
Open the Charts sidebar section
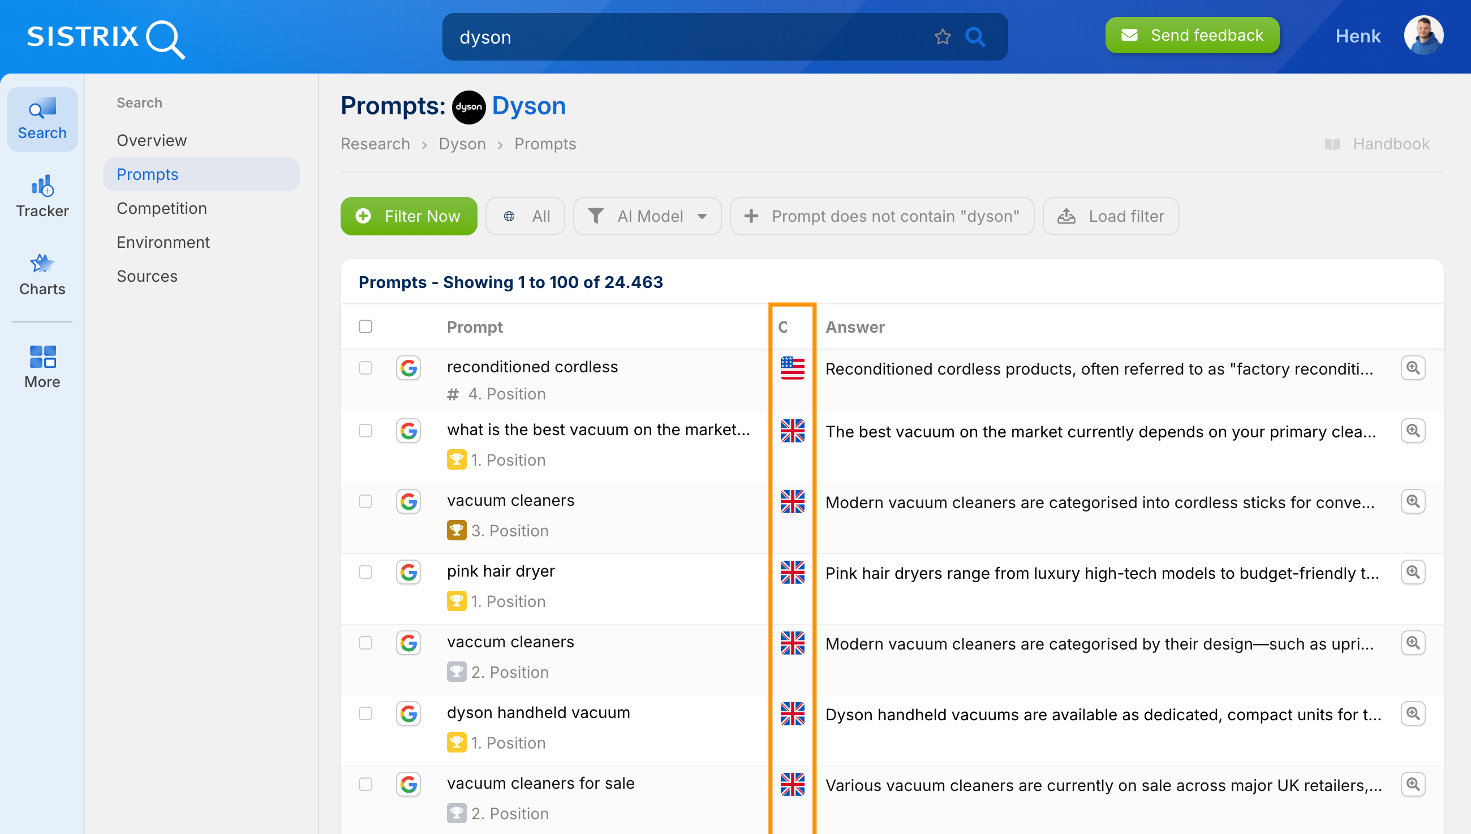coord(42,275)
